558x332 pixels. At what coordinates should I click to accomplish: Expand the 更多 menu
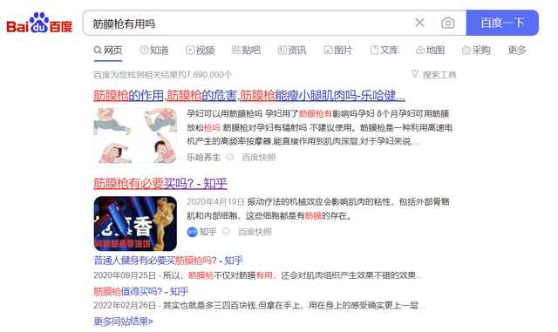(517, 51)
